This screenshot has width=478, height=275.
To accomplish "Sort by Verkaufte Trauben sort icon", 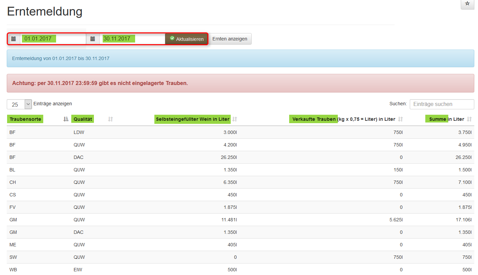I will (x=401, y=119).
